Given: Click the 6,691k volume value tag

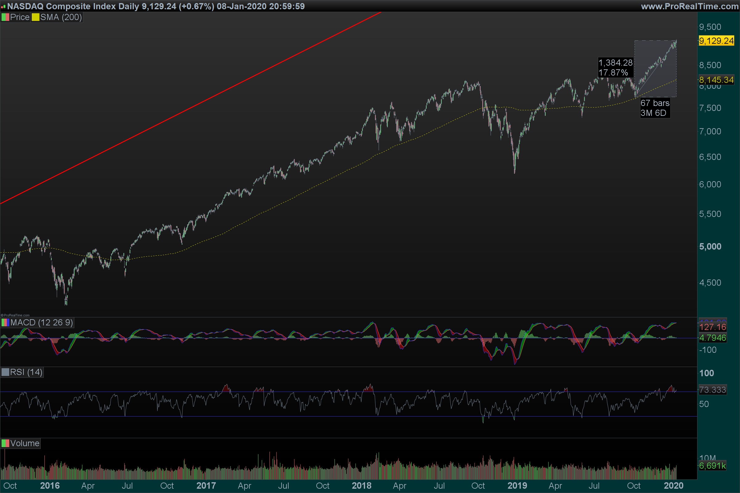Looking at the screenshot, I should [712, 466].
